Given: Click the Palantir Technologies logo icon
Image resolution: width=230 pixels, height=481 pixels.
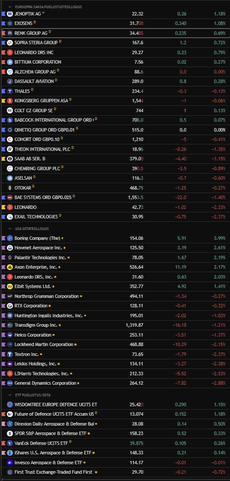Looking at the screenshot, I should tap(10, 257).
